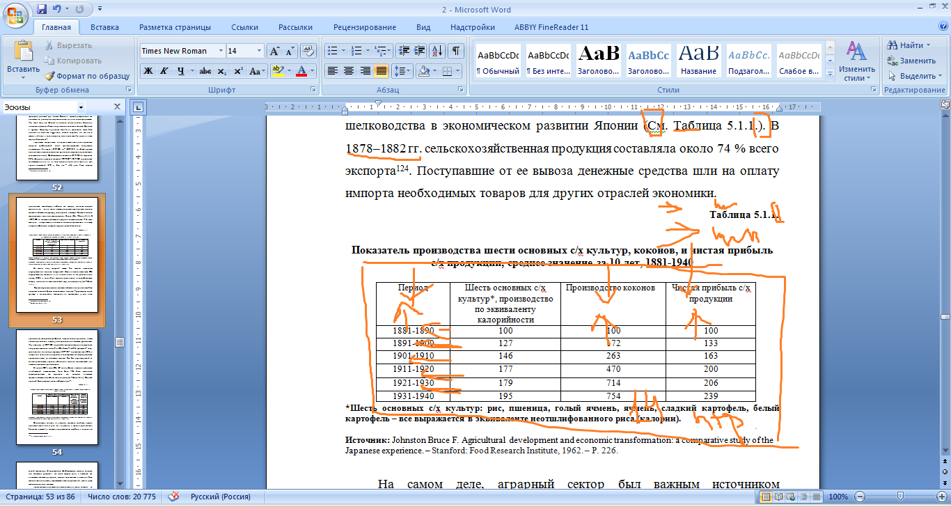Viewport: 951px width, 507px height.
Task: Toggle underline (Ч) formatting
Action: point(180,71)
